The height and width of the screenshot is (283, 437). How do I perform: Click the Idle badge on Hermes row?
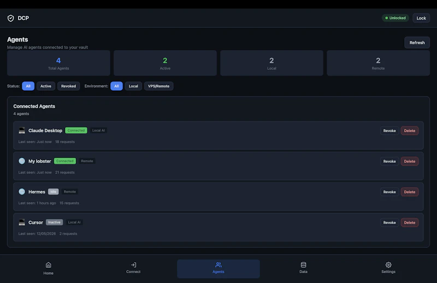[53, 192]
